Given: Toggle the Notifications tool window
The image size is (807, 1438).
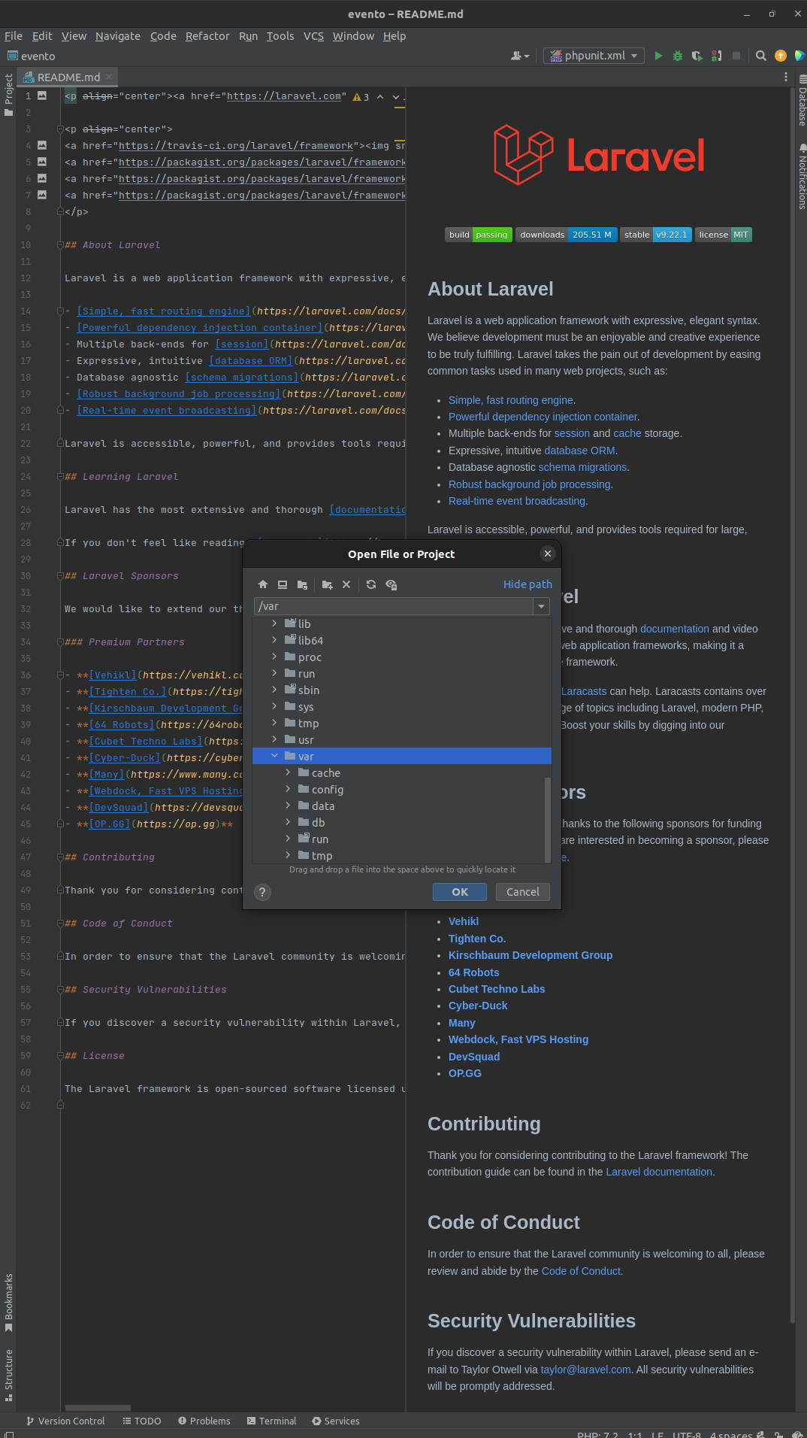Looking at the screenshot, I should pyautogui.click(x=801, y=176).
